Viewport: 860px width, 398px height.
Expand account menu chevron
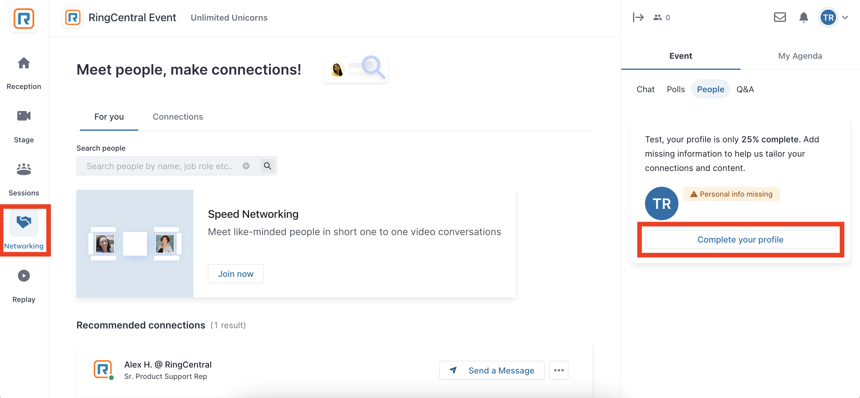click(x=845, y=18)
